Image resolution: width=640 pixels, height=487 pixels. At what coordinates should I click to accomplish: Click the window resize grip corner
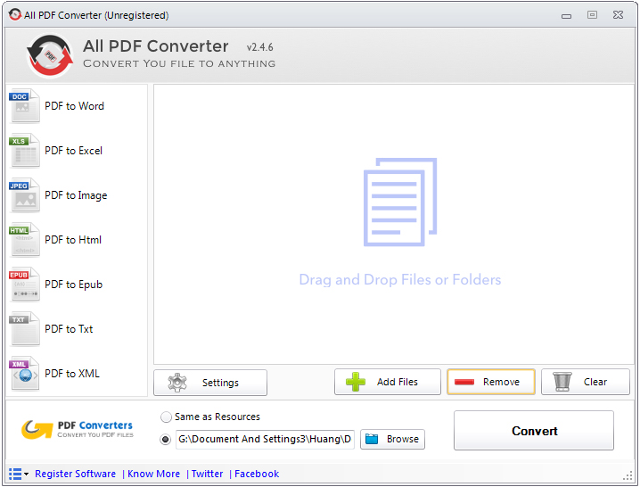628,475
